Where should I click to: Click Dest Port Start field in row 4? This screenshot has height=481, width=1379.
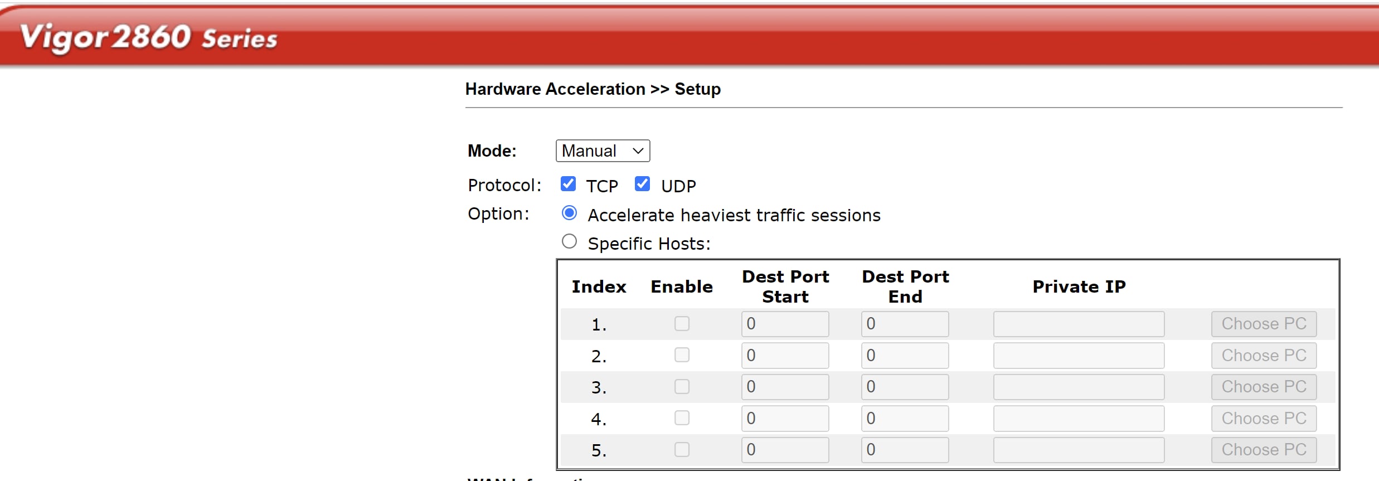coord(785,419)
